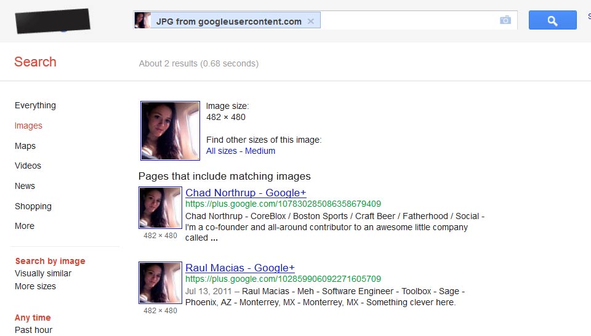Click the camera search-by-image icon
This screenshot has height=336, width=591.
[x=505, y=20]
